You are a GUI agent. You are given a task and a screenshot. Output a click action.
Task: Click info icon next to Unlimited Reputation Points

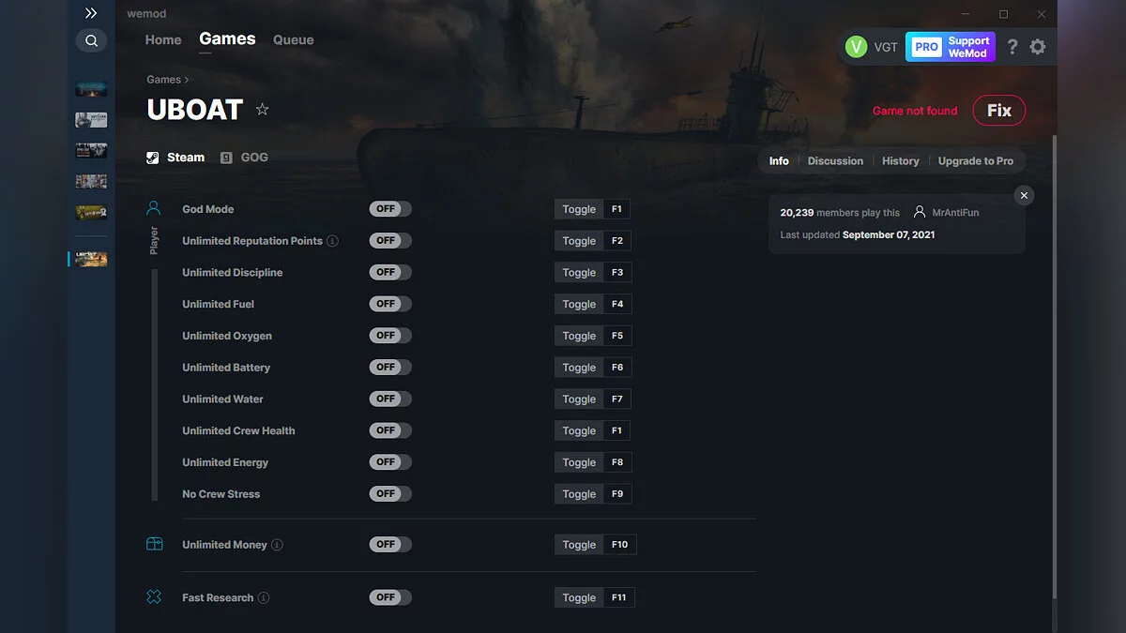tap(335, 241)
